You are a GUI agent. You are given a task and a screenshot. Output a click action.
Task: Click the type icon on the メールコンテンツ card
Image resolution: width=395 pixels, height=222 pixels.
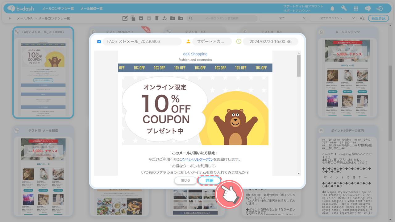tap(321, 32)
